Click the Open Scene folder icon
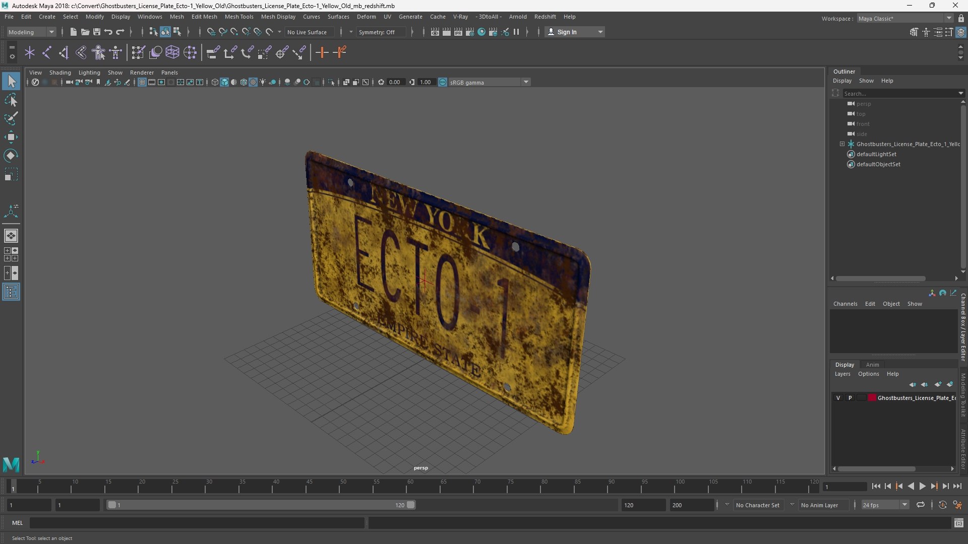 click(85, 32)
